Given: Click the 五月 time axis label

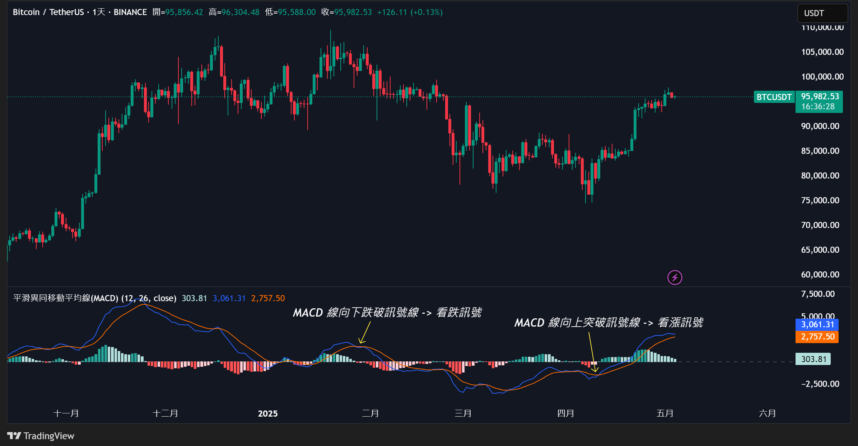Looking at the screenshot, I should [665, 413].
